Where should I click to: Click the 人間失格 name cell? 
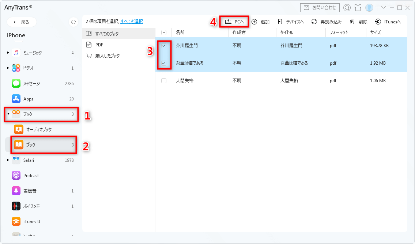point(185,81)
